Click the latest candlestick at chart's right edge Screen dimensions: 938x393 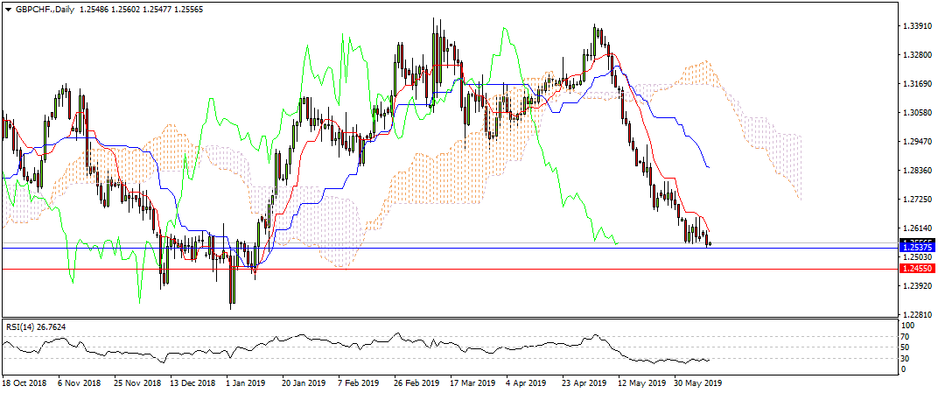coord(710,242)
